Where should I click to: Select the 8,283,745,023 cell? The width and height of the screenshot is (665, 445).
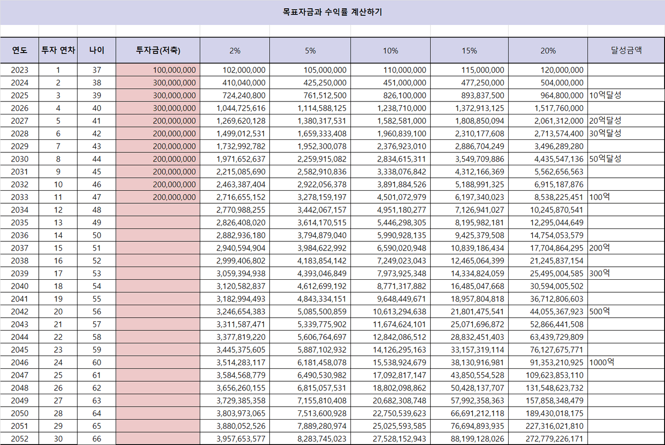[x=310, y=439]
